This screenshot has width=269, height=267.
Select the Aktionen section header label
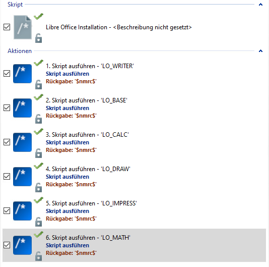(20, 51)
